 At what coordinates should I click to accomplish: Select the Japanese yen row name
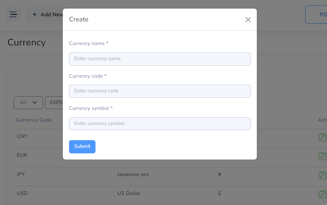coord(133,174)
